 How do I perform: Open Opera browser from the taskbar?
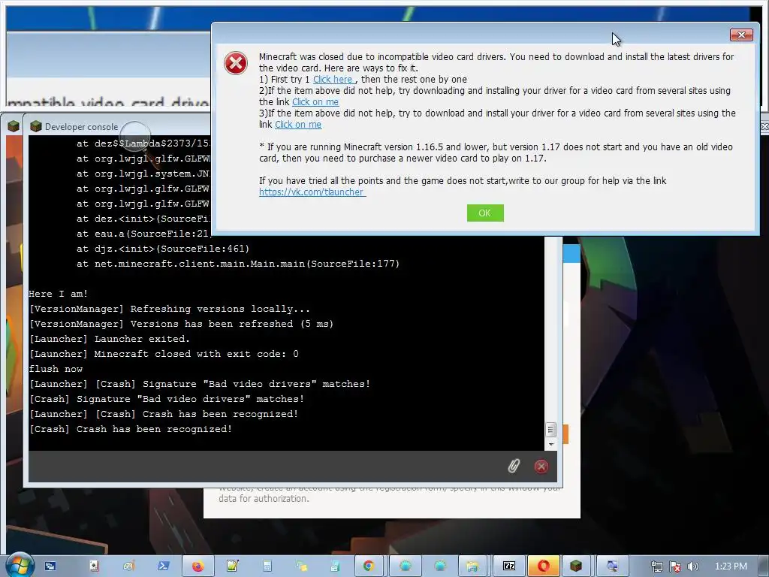[542, 566]
